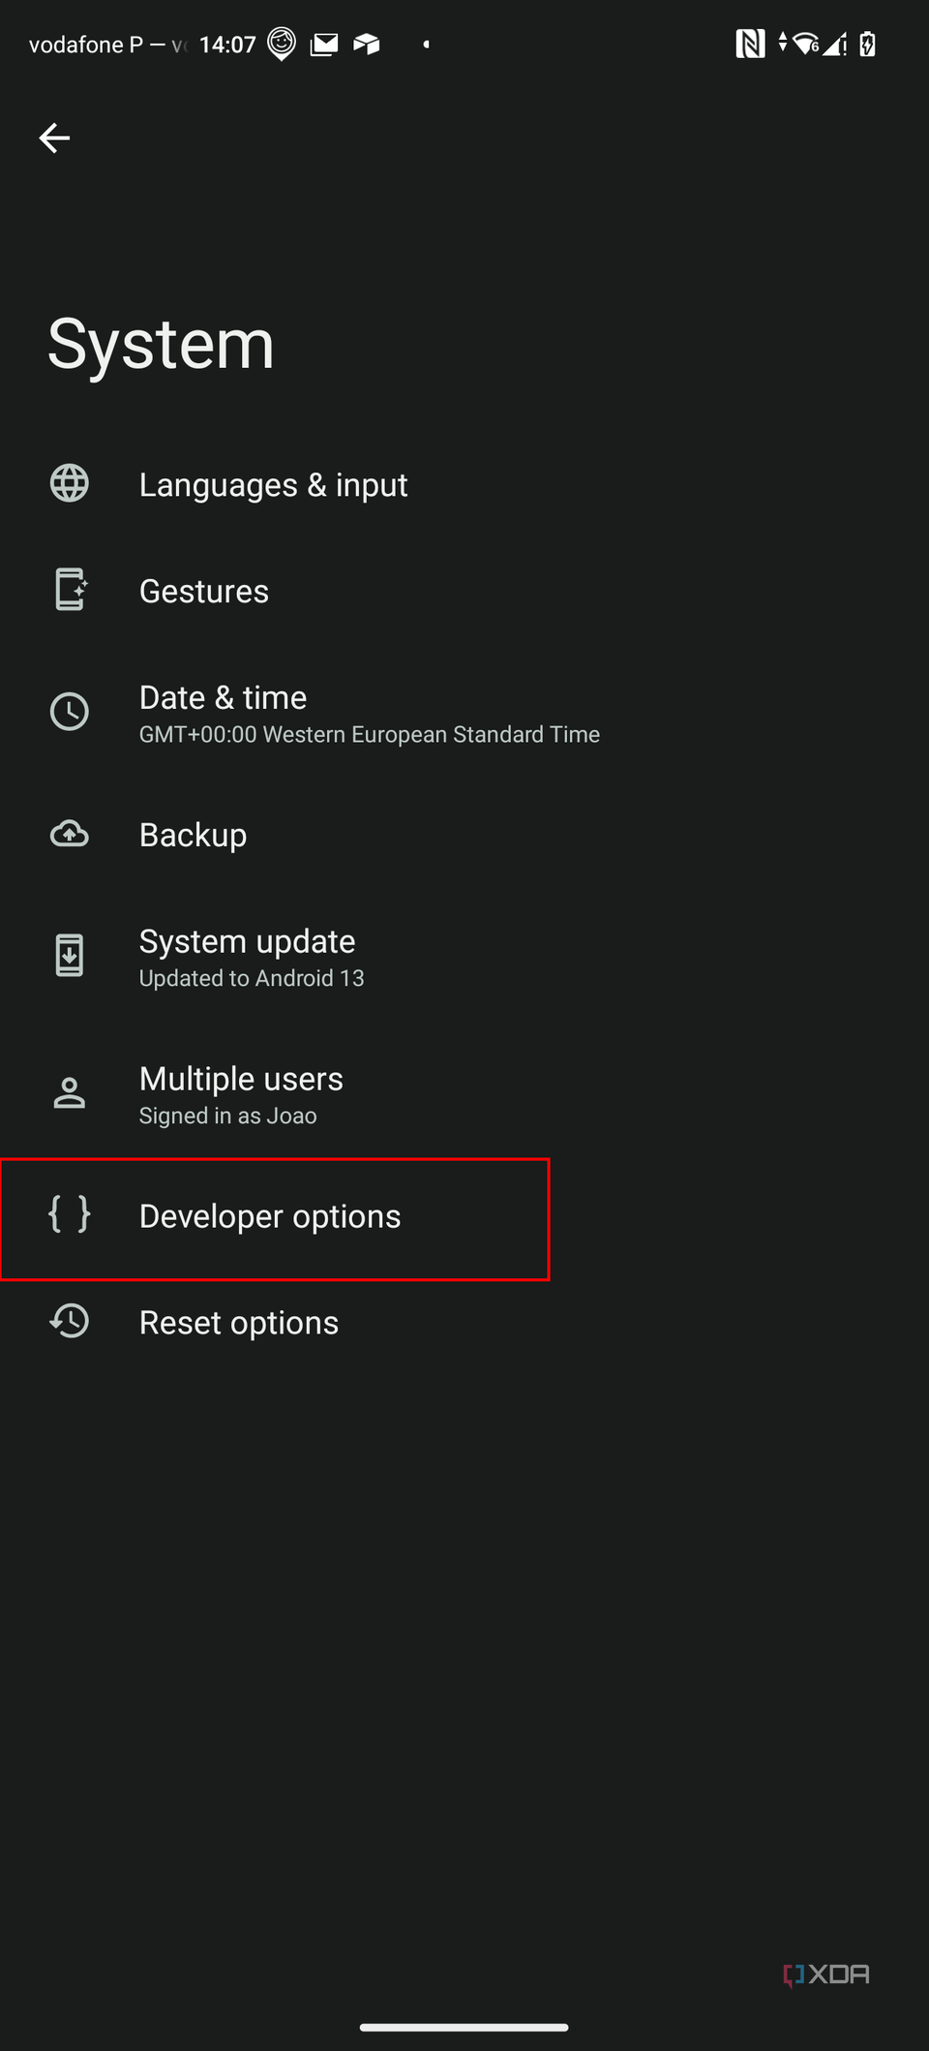929x2051 pixels.
Task: Tap the battery charging status icon
Action: [x=868, y=44]
